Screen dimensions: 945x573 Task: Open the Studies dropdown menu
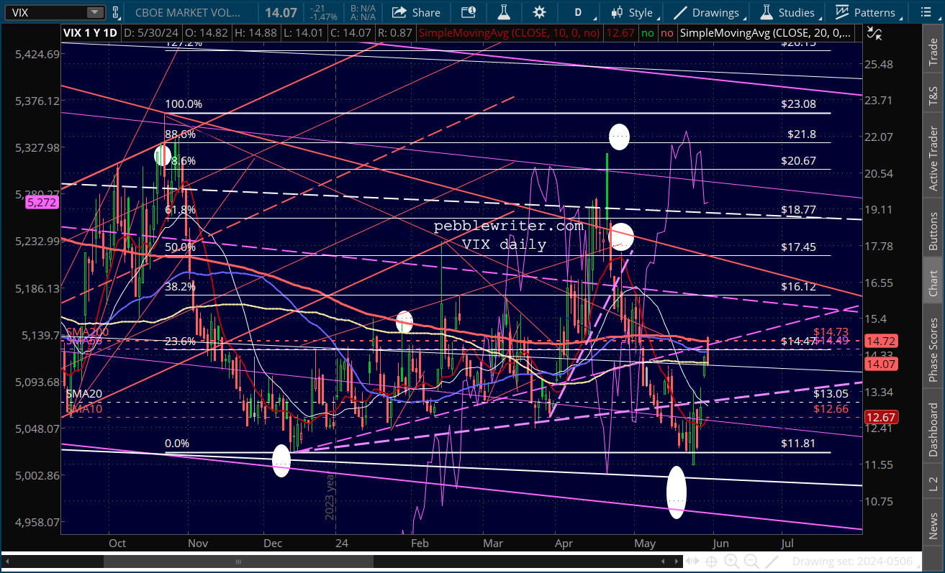click(x=788, y=12)
